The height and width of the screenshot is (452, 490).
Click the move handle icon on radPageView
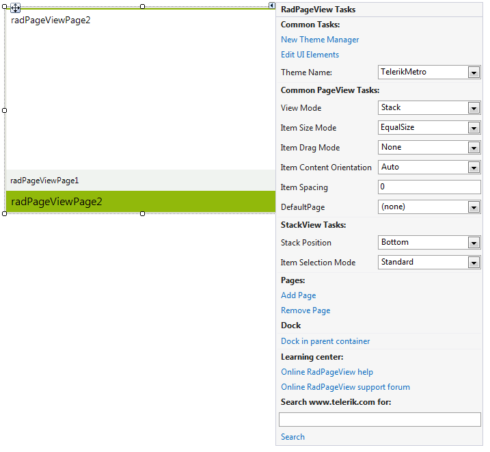coord(15,8)
